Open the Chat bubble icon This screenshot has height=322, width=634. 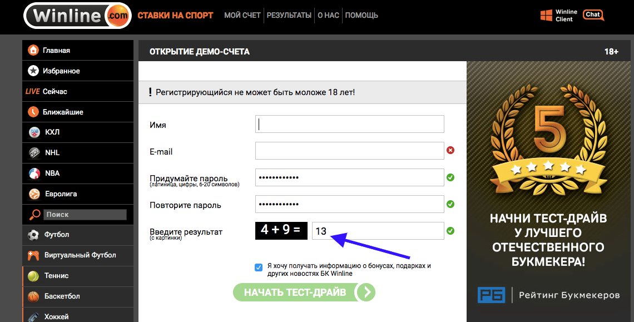point(593,15)
